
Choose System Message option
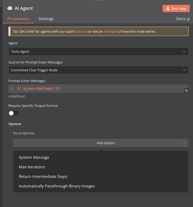34,157
